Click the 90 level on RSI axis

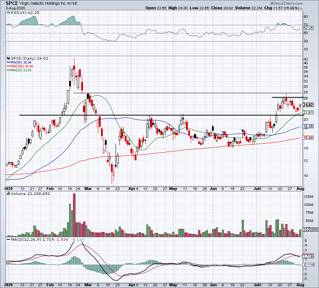click(x=306, y=17)
